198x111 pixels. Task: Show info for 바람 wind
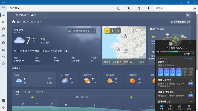19,58
